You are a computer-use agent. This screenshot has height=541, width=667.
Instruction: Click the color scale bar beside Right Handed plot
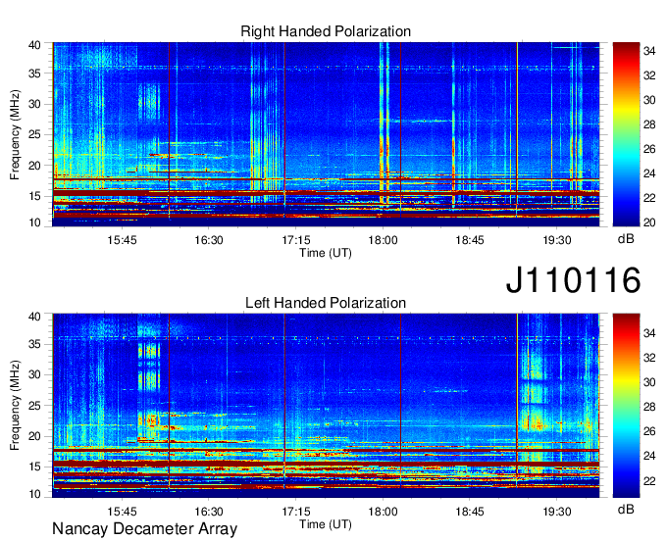(x=626, y=134)
